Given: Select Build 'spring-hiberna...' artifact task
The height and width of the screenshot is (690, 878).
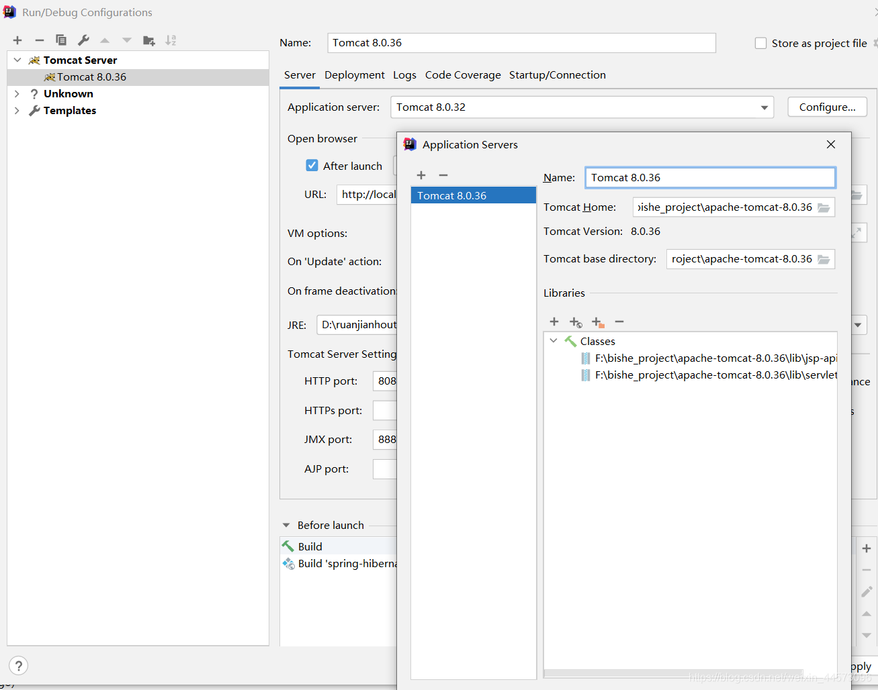Looking at the screenshot, I should pos(339,564).
